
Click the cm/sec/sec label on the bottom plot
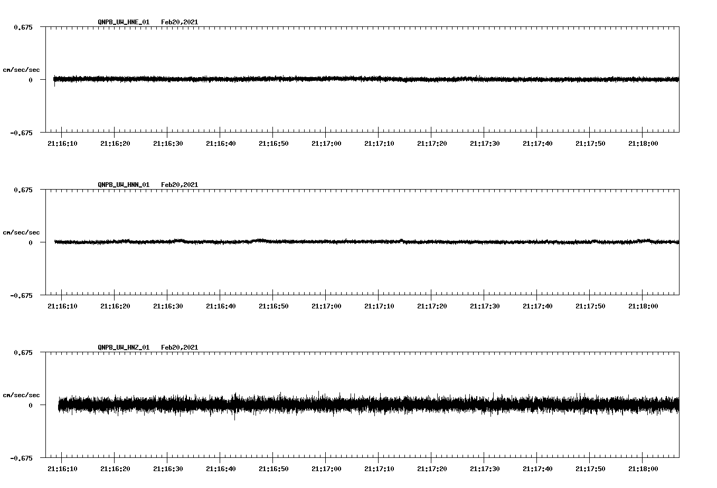22,394
